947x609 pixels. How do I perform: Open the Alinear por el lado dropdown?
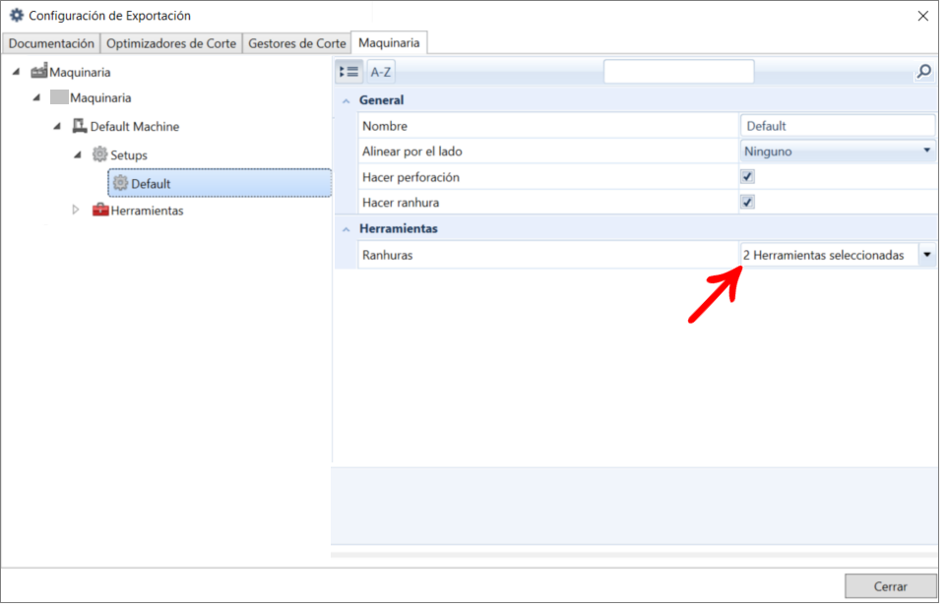click(838, 151)
